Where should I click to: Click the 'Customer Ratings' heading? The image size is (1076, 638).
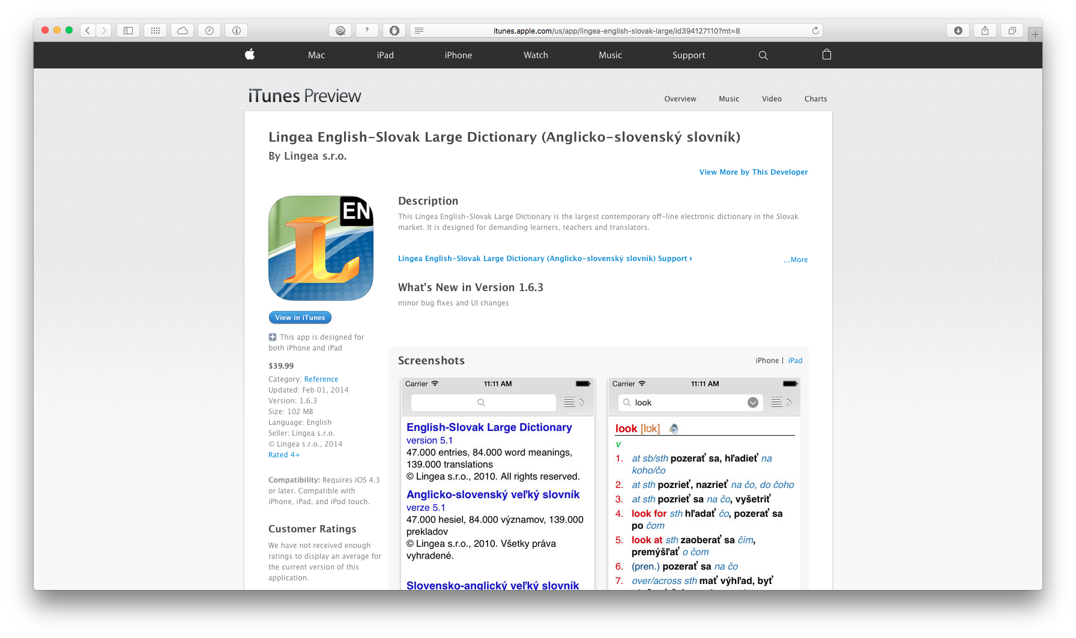[312, 529]
